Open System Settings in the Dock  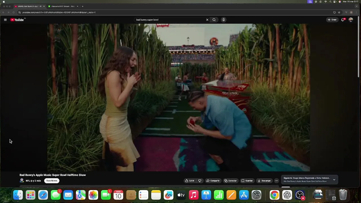click(256, 195)
